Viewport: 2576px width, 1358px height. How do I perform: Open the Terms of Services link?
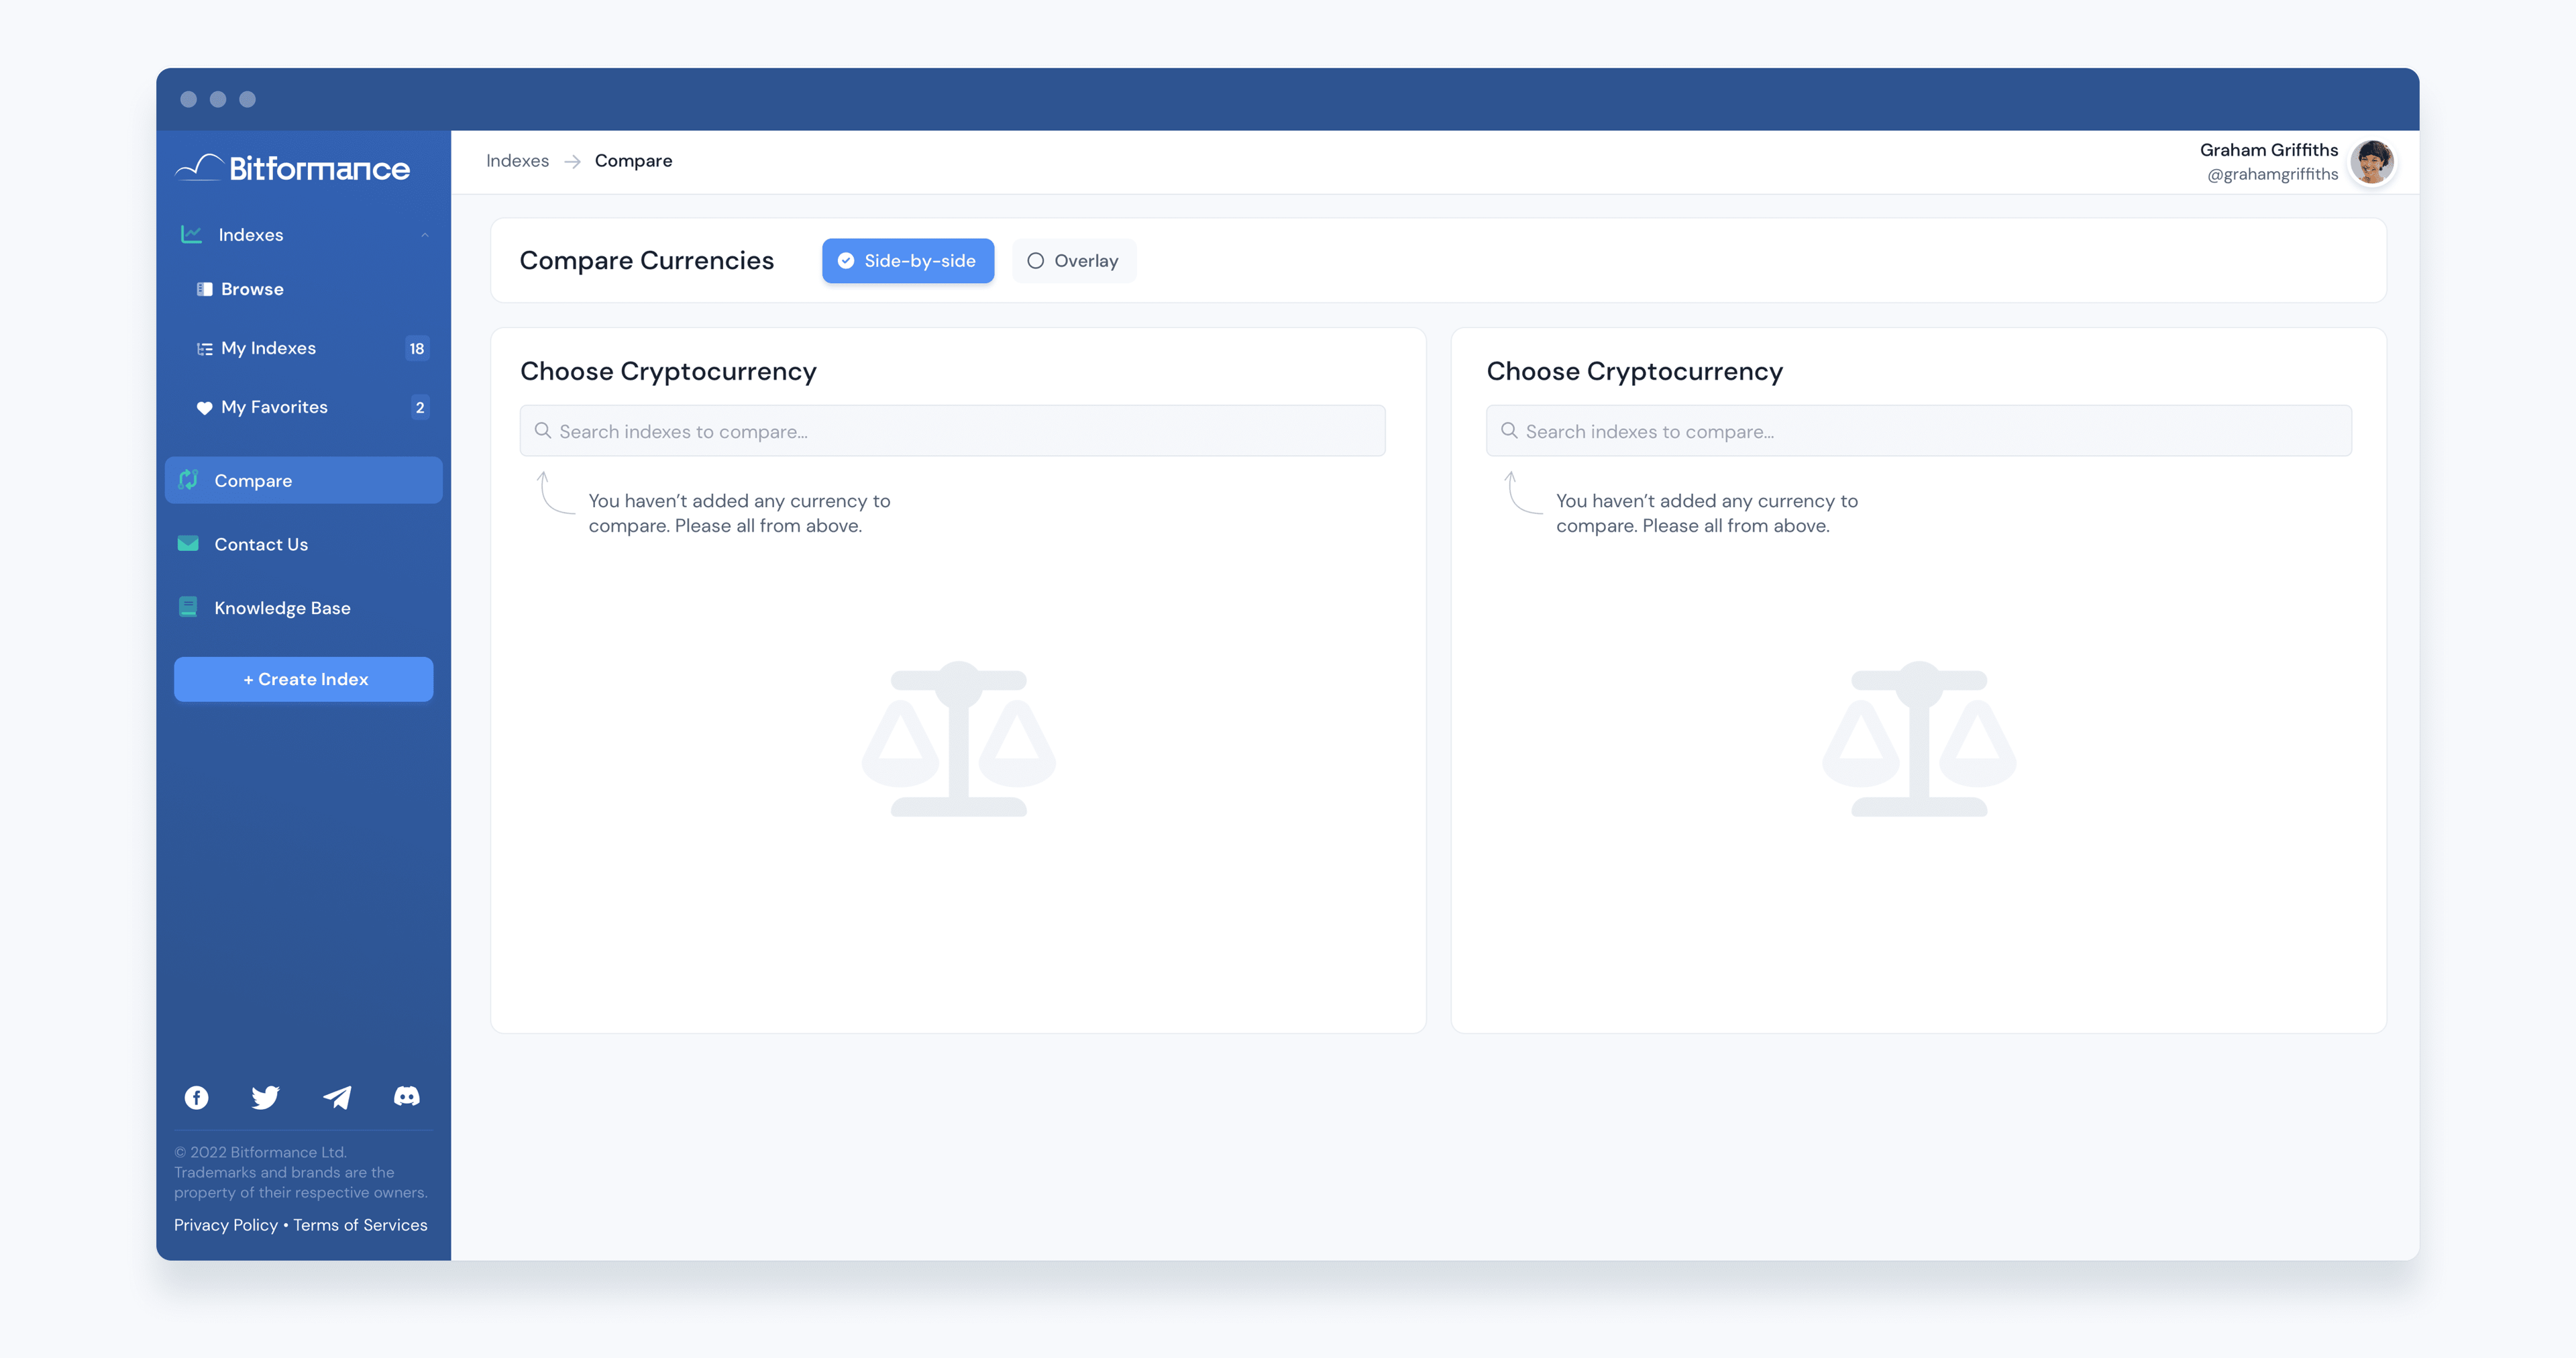(360, 1225)
